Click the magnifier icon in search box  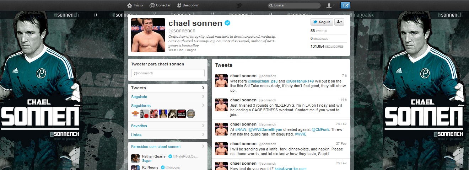click(271, 6)
